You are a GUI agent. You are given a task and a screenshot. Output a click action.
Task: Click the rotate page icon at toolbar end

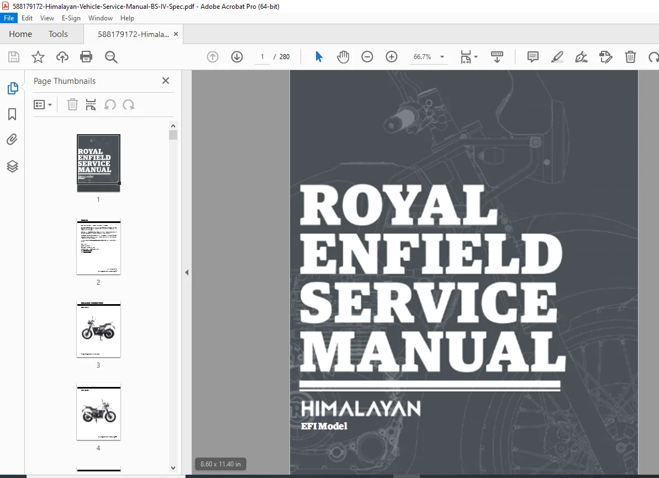pyautogui.click(x=653, y=57)
